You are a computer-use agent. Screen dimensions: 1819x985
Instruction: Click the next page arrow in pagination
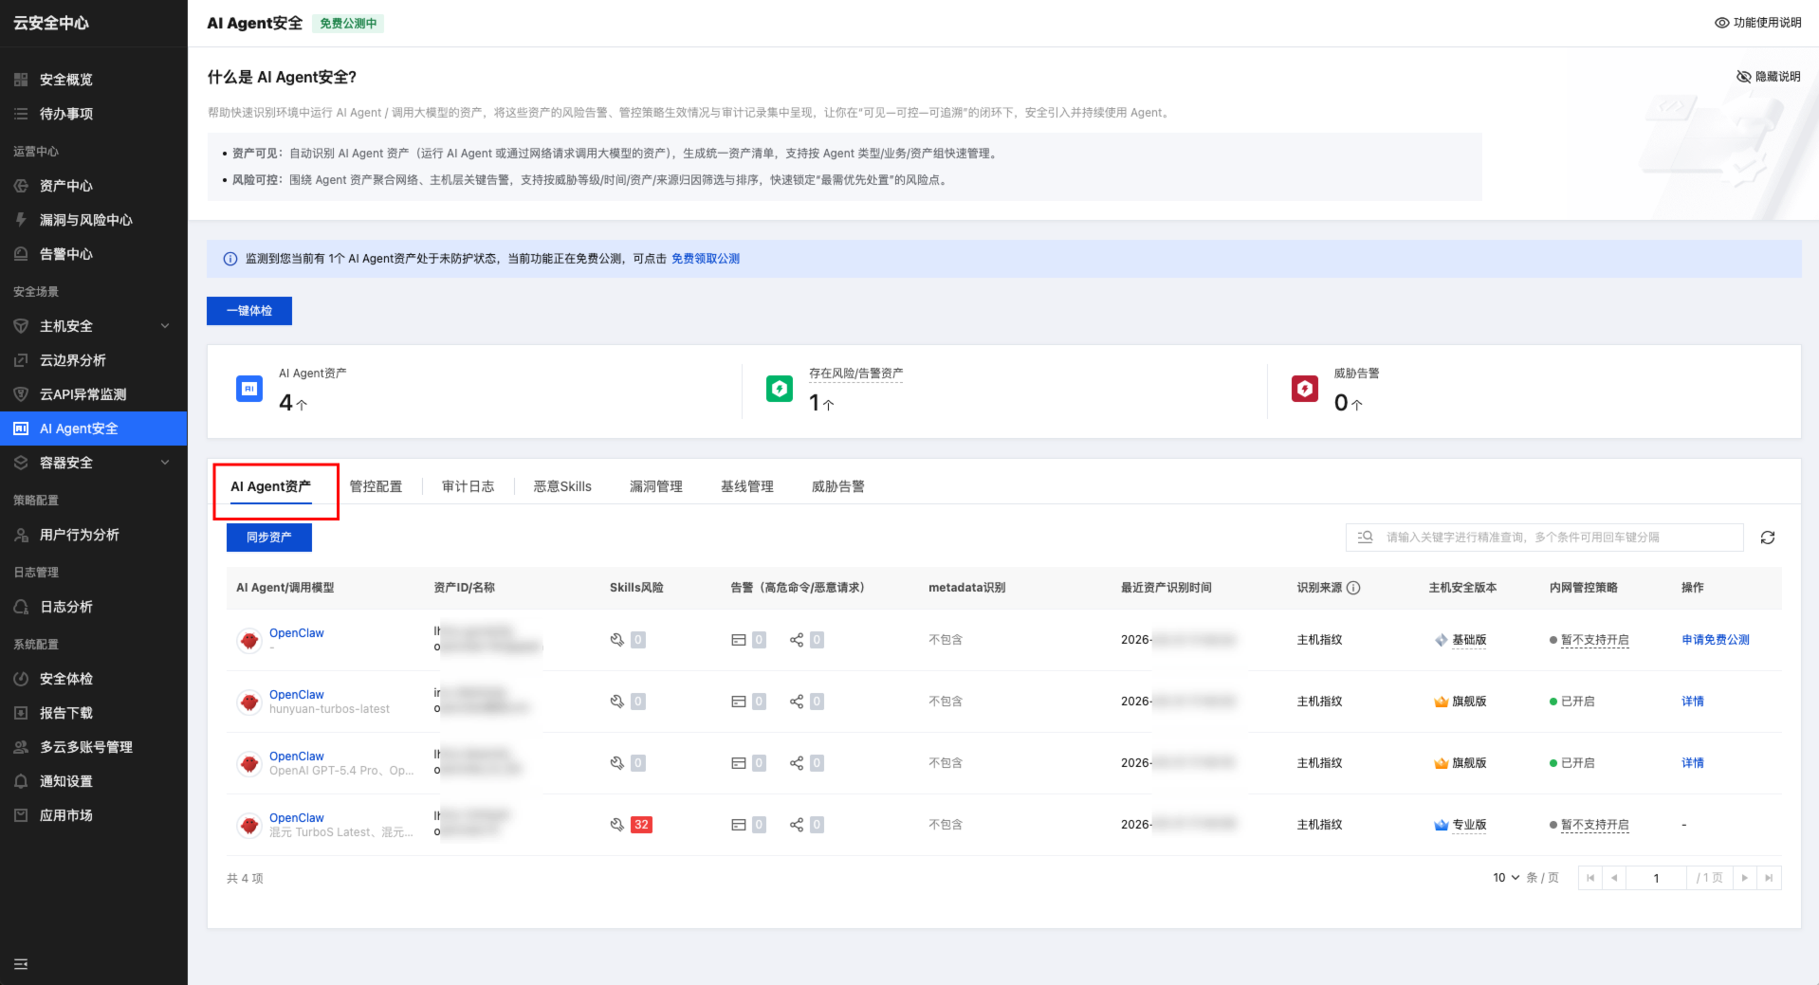tap(1744, 878)
